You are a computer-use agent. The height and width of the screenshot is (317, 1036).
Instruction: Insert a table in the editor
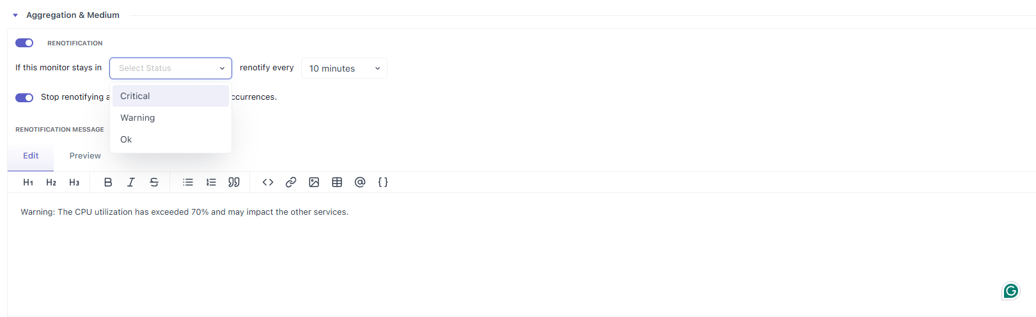(337, 182)
